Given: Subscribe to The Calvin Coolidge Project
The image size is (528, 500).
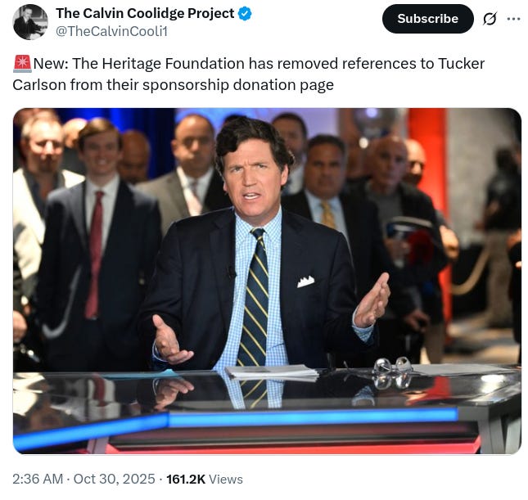Looking at the screenshot, I should [427, 19].
